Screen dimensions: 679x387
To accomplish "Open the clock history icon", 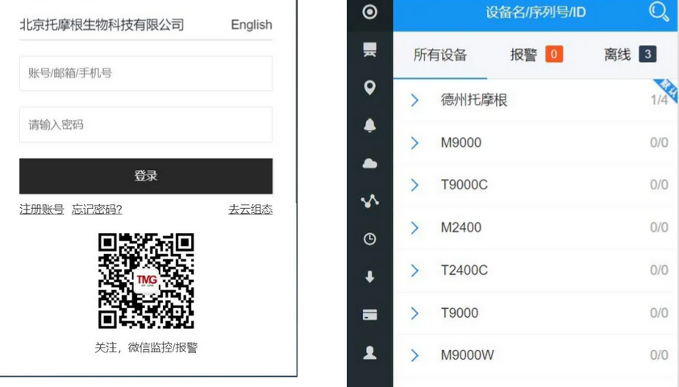I will coord(370,239).
